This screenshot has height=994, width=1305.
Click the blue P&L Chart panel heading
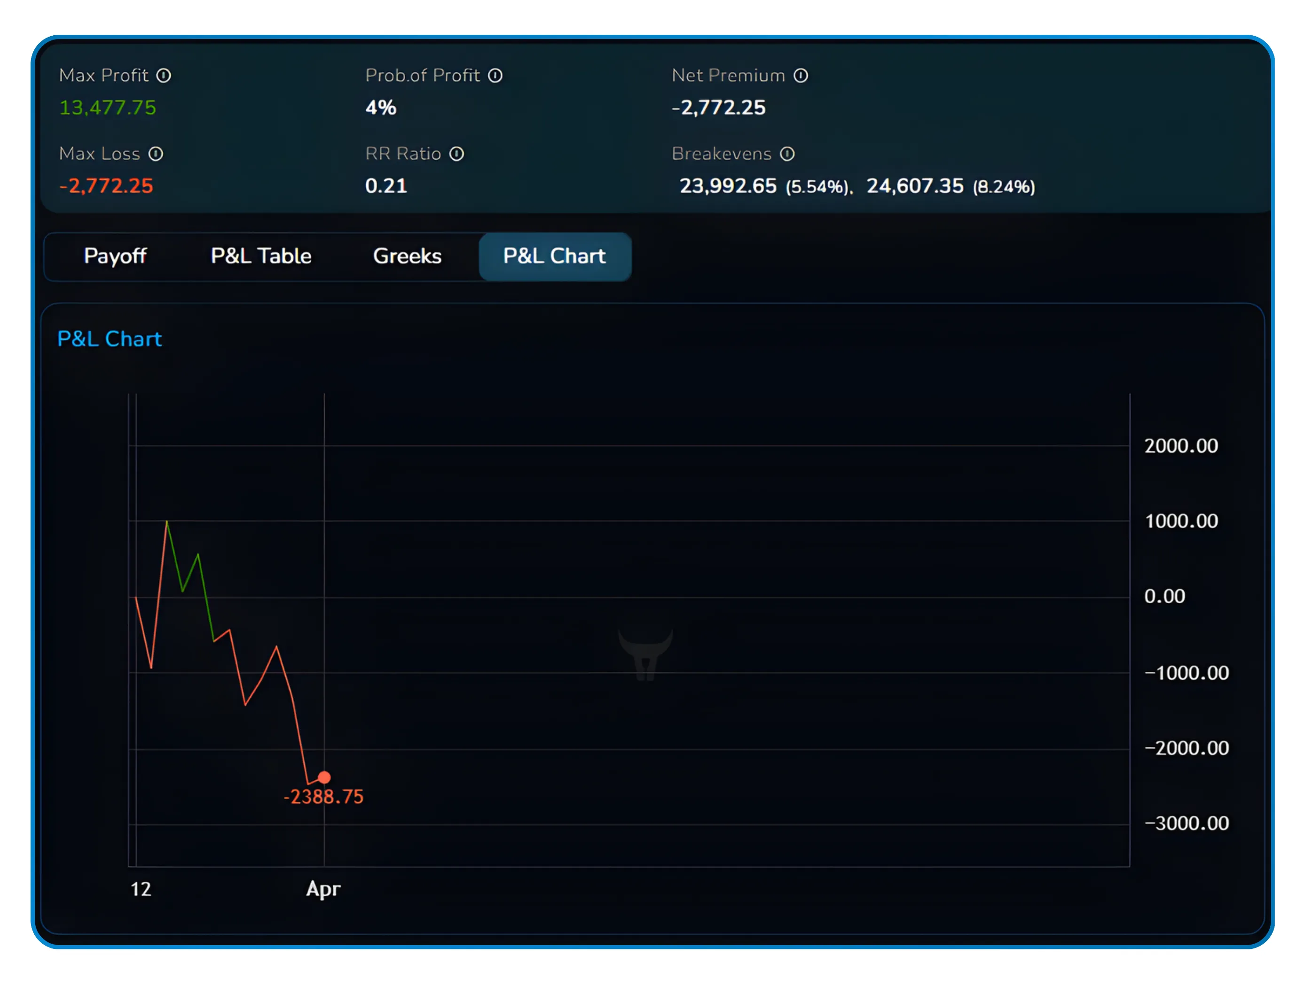pos(110,339)
